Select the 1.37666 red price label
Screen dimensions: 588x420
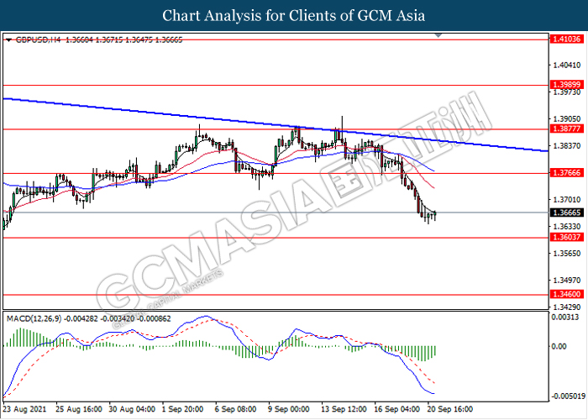pos(567,172)
